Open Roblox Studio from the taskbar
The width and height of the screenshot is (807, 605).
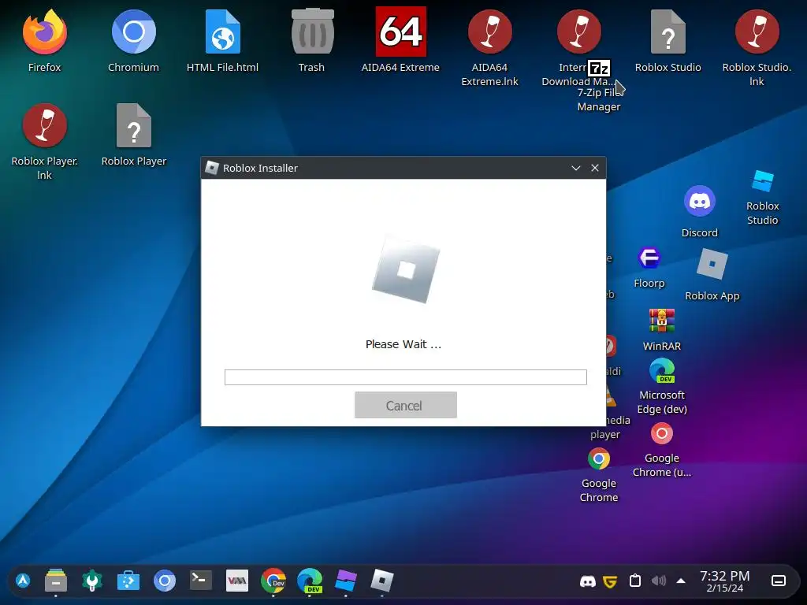pos(346,581)
